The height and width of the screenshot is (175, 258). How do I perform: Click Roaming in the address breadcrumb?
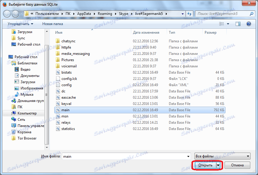(105, 14)
